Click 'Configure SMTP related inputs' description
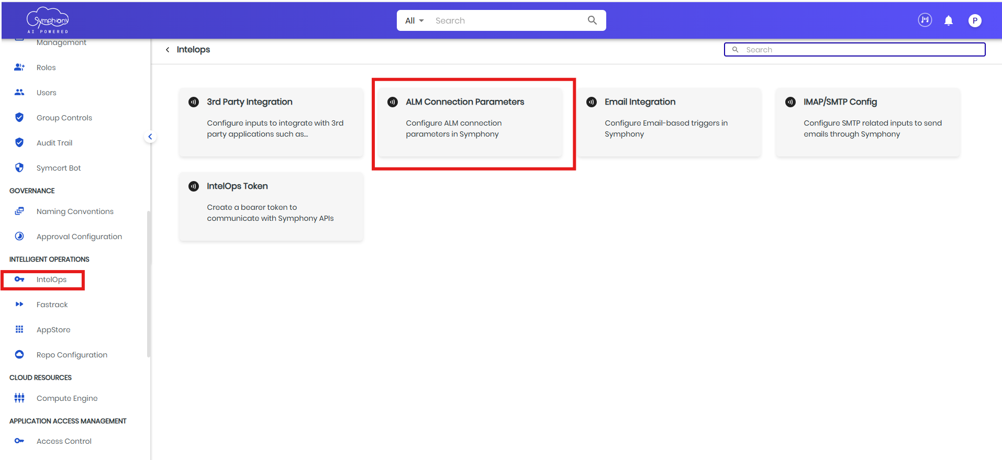This screenshot has height=460, width=1002. coord(873,128)
